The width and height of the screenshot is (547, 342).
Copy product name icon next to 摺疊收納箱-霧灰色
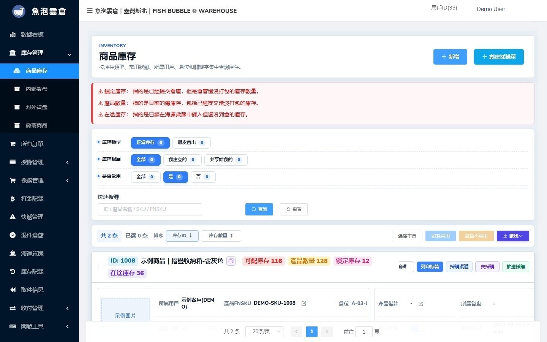click(231, 261)
